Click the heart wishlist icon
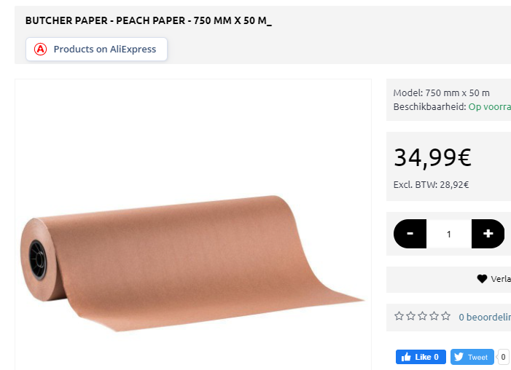The height and width of the screenshot is (370, 511). [482, 279]
